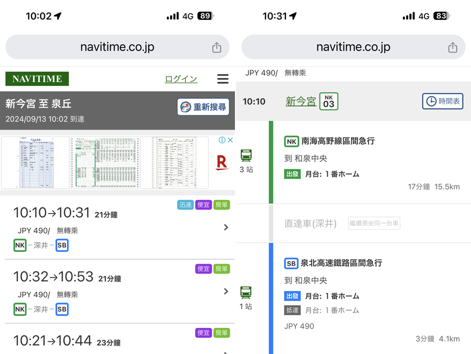Tap signal bars in left status bar
This screenshot has width=471, height=354.
(x=173, y=16)
